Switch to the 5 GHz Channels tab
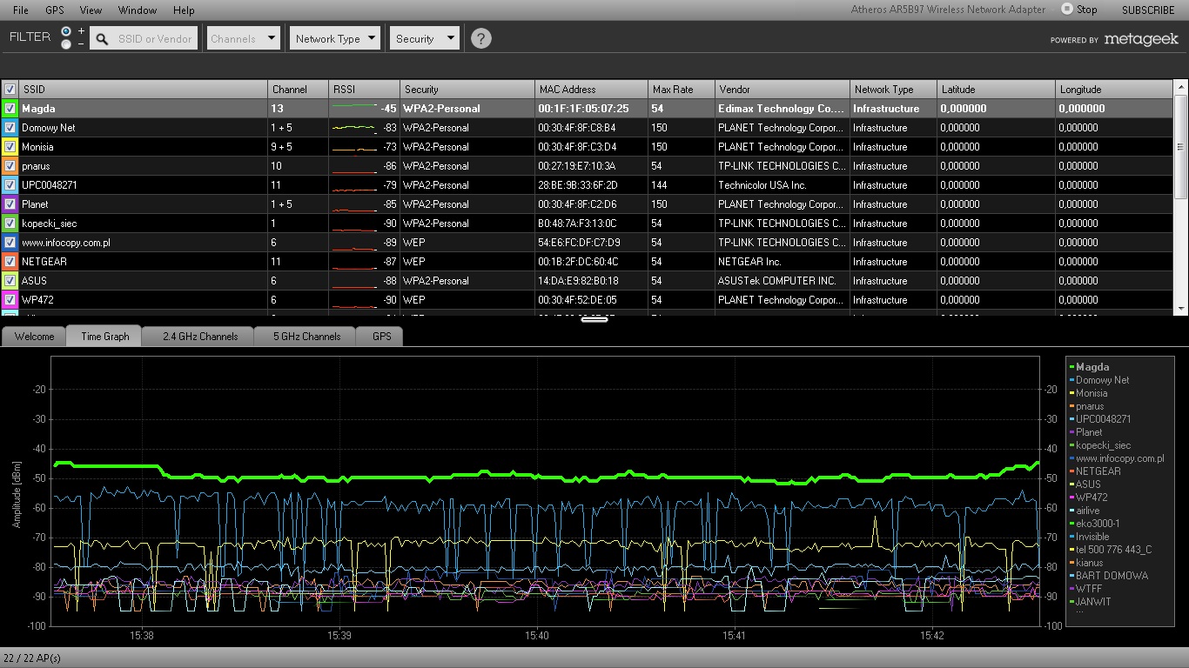 point(306,337)
